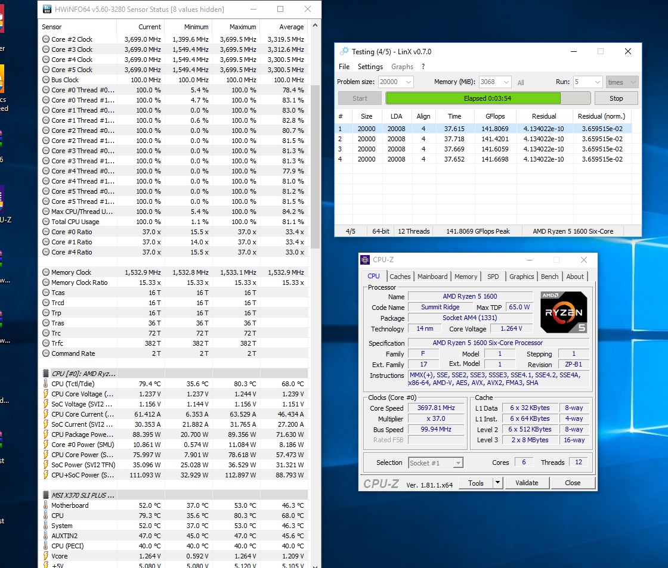The width and height of the screenshot is (668, 568).
Task: Open the Tools dropdown arrow in CPU-Z
Action: (497, 482)
